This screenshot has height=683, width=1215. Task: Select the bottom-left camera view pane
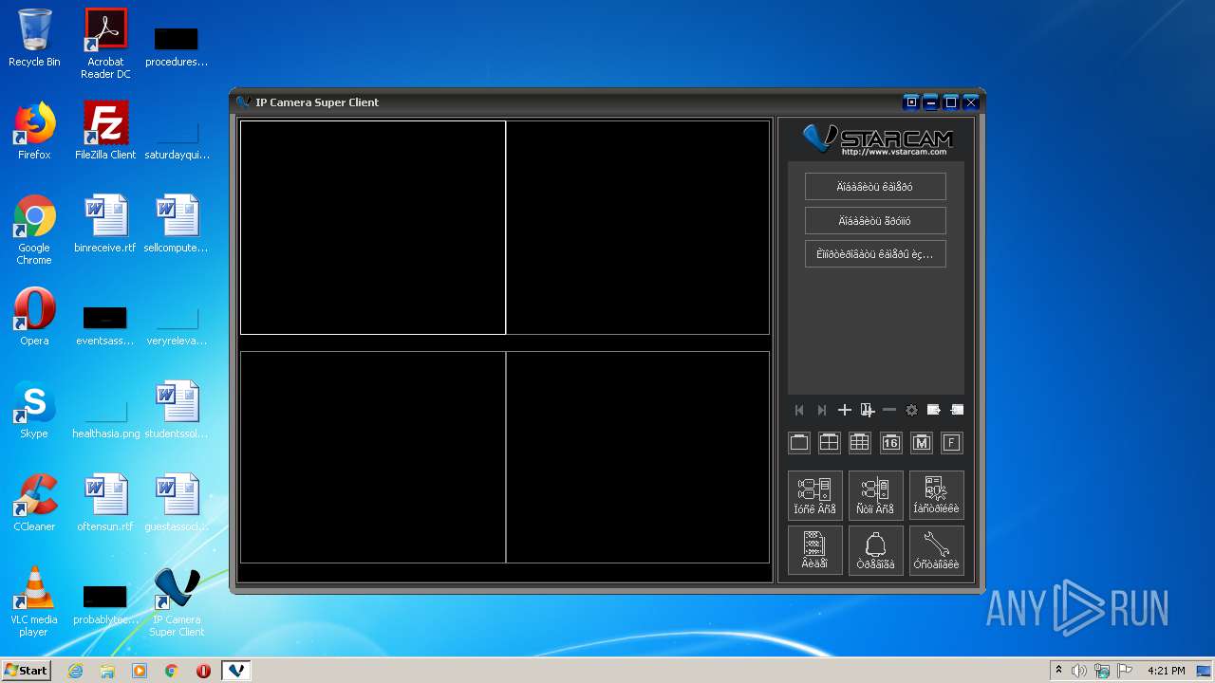pos(372,457)
